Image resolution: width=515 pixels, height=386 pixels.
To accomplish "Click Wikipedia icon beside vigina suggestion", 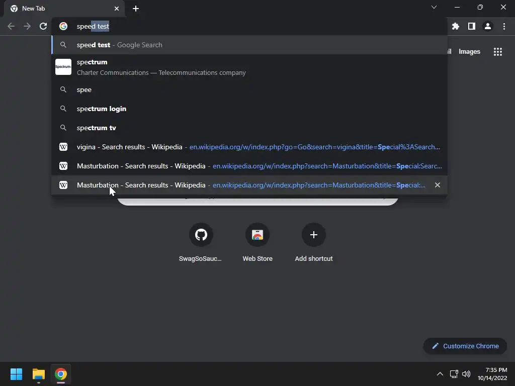I will pos(63,147).
